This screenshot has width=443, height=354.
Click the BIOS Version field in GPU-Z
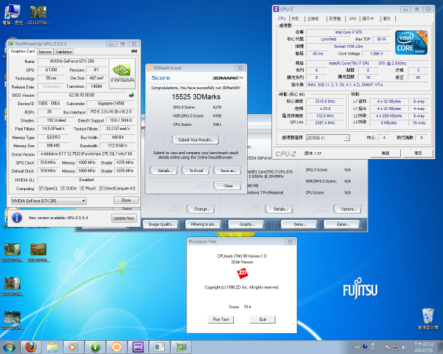click(x=82, y=95)
